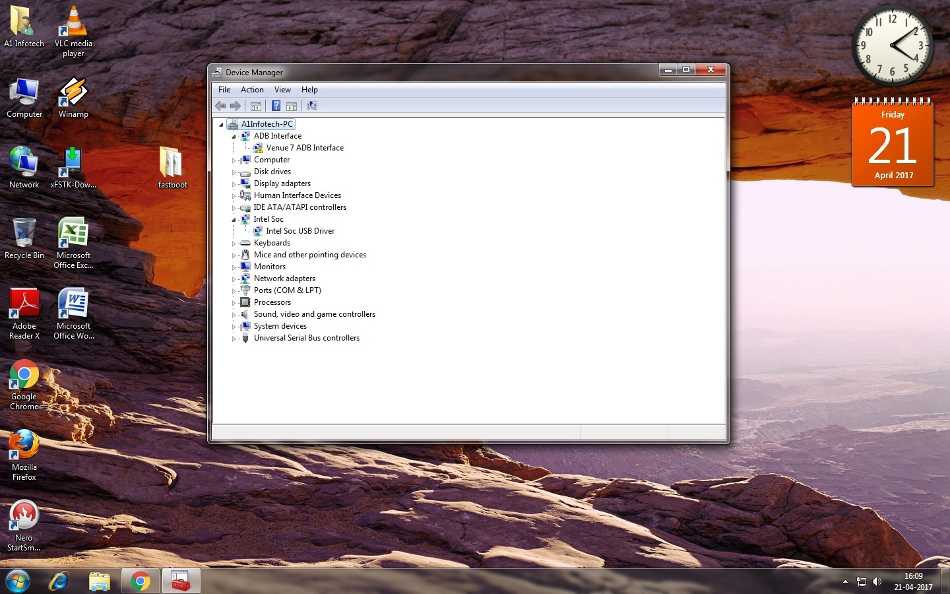
Task: Click the Windows Start button
Action: [17, 581]
